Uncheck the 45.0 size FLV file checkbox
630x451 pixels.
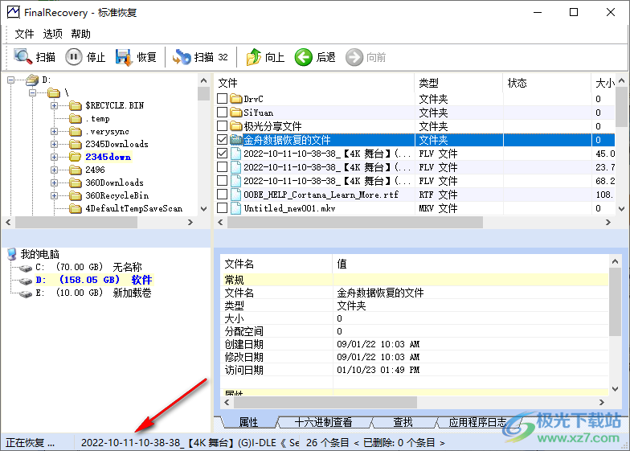point(222,153)
